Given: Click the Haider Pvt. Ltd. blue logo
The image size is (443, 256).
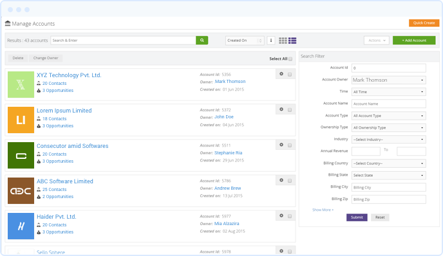Looking at the screenshot, I should point(21,226).
